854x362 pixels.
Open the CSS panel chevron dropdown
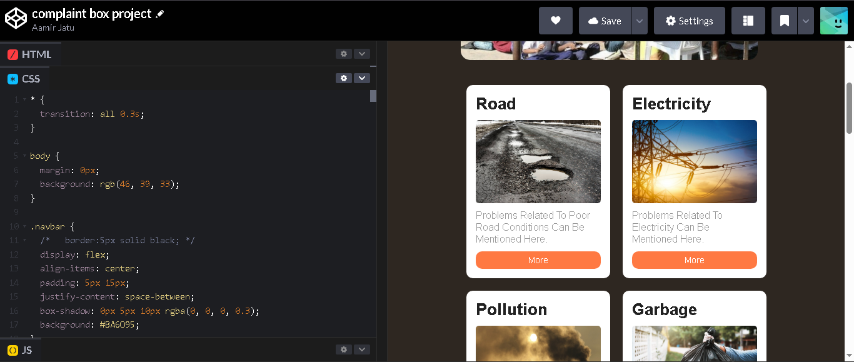[x=362, y=78]
